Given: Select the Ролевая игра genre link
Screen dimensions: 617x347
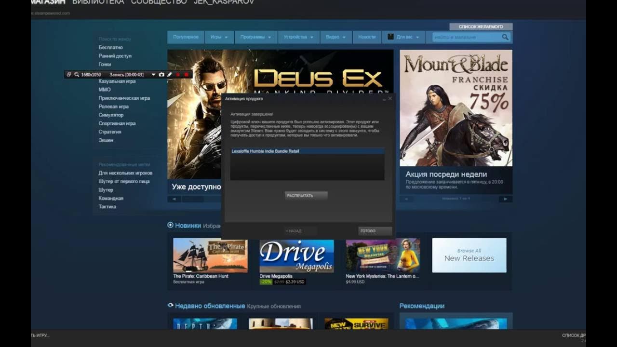Looking at the screenshot, I should [x=113, y=107].
